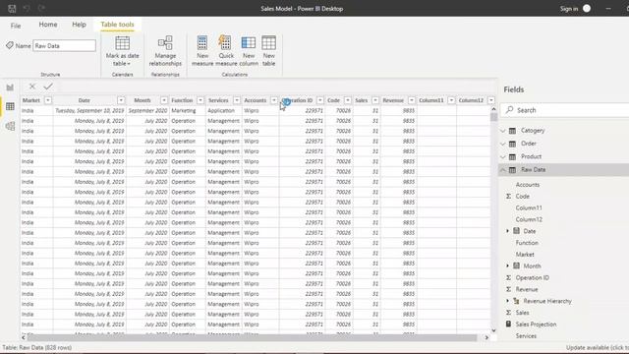Viewport: 629px width, 354px height.
Task: Open Date column filter dropdown
Action: [121, 100]
